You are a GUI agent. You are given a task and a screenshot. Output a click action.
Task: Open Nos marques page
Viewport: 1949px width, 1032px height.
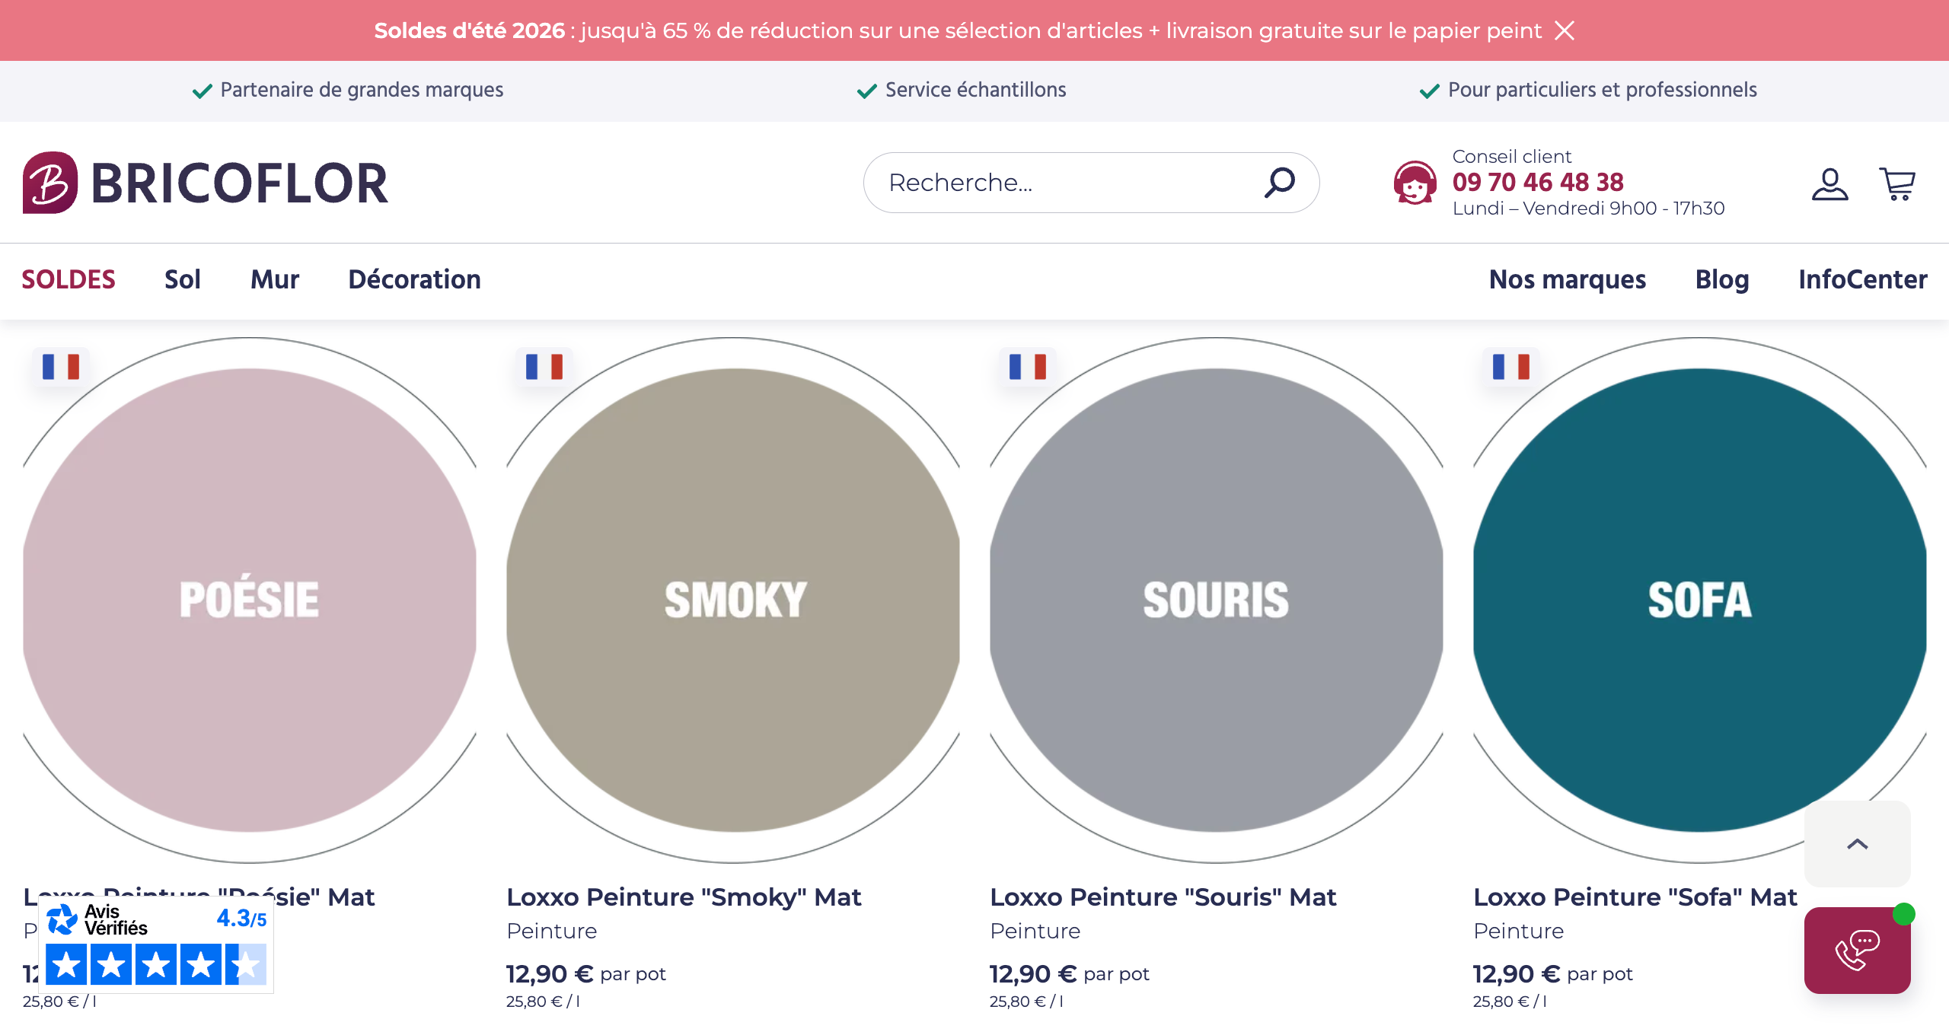point(1568,279)
